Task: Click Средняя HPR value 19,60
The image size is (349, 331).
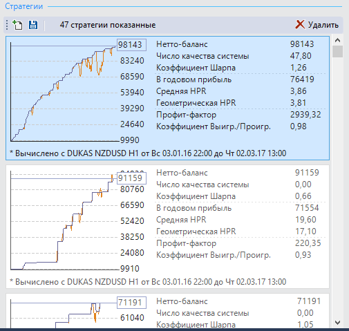Action: (x=305, y=220)
